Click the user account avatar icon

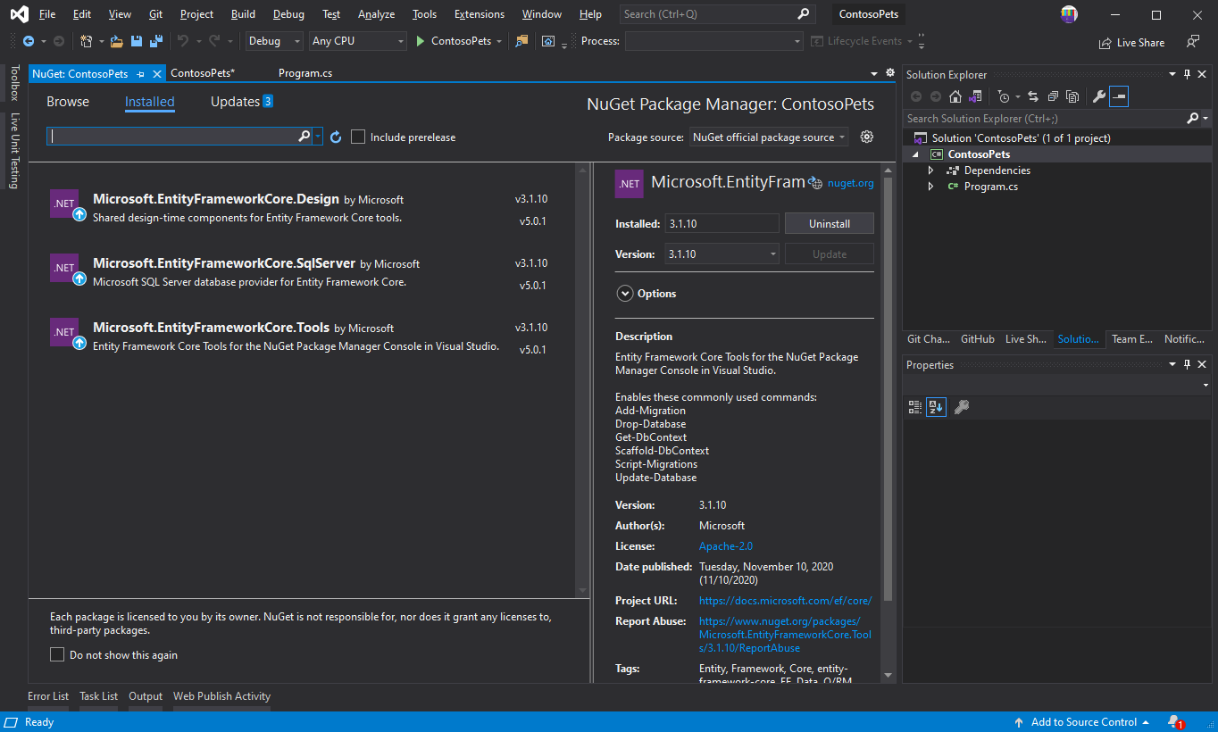coord(1069,14)
